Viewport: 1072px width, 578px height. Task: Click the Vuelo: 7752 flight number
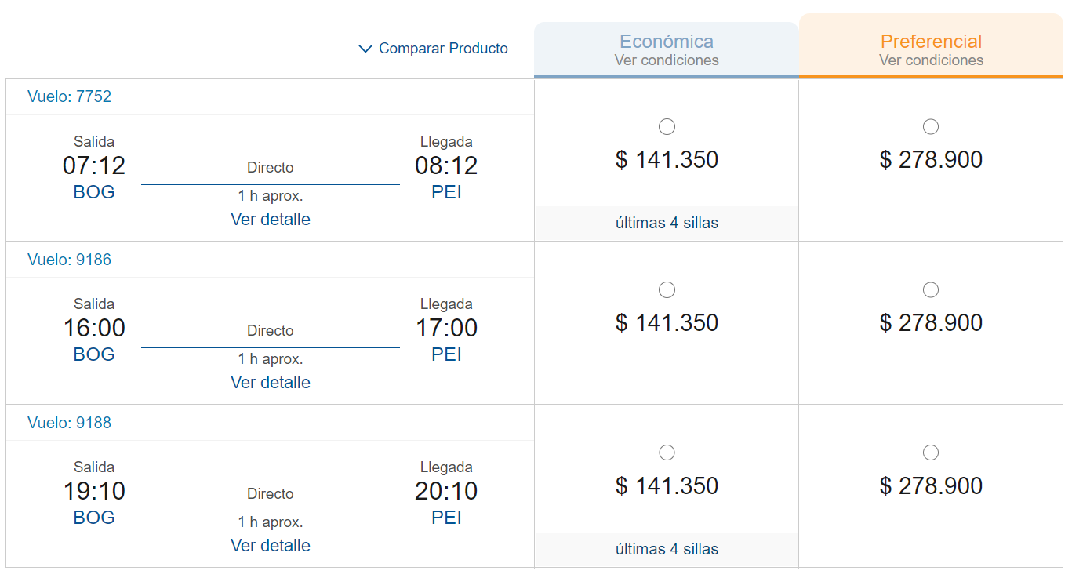pyautogui.click(x=69, y=96)
